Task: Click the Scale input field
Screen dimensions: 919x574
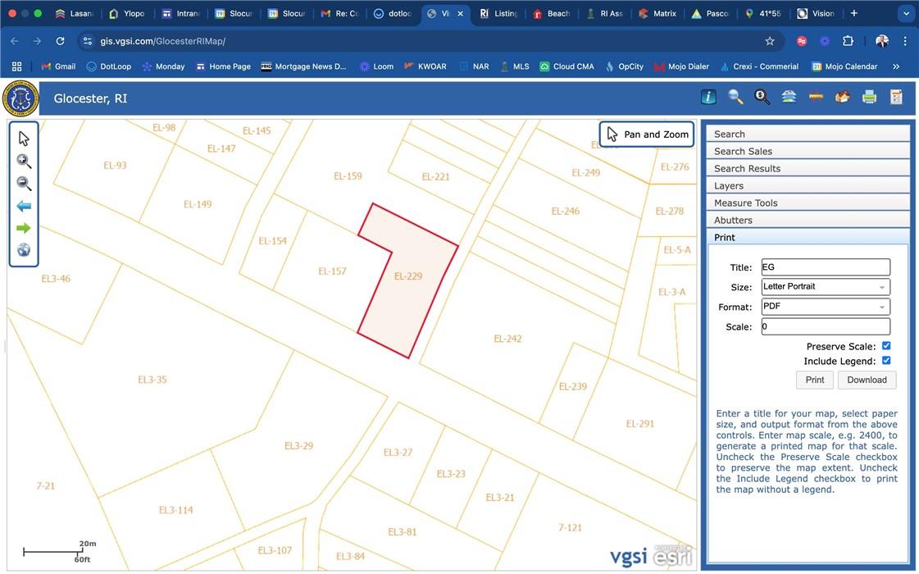Action: pos(825,326)
